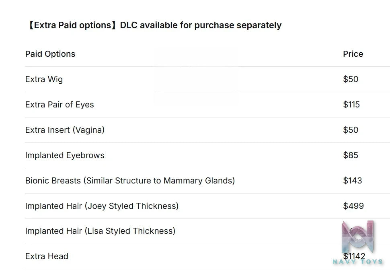Select the Bionic Breasts option row
This screenshot has width=390, height=272.
[207, 181]
